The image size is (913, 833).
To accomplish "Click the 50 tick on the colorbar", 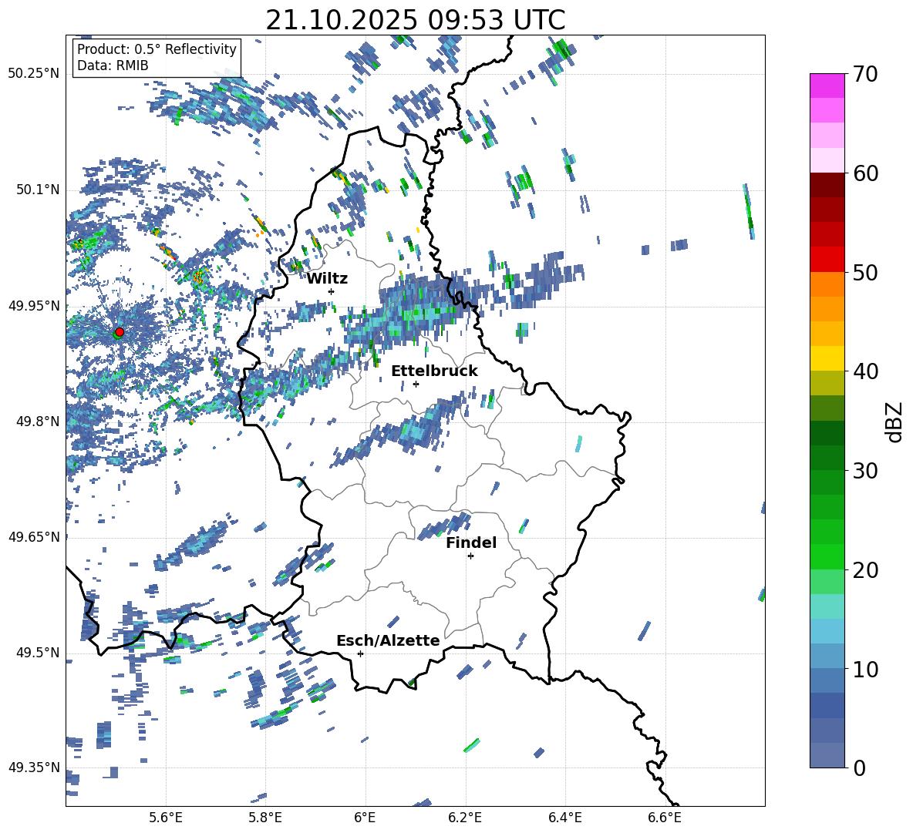I will click(x=865, y=272).
